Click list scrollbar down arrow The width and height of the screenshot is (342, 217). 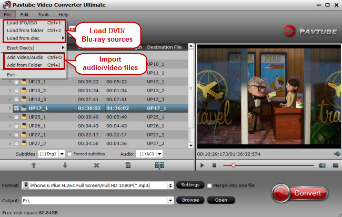(191, 145)
